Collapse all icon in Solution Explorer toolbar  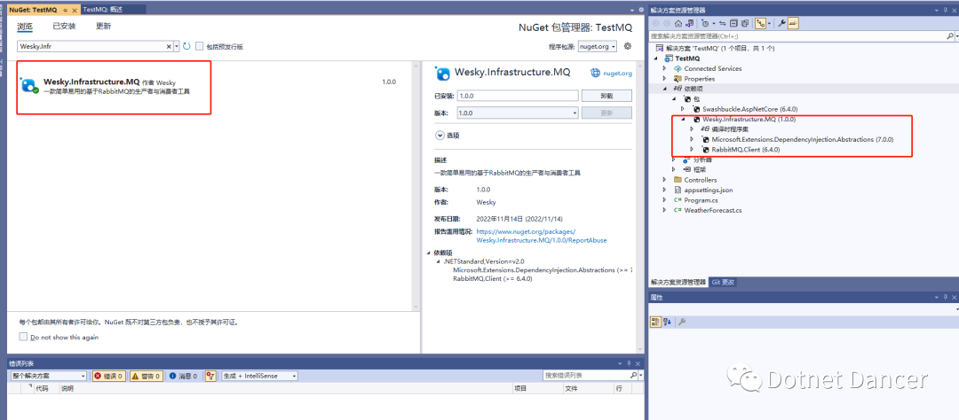click(734, 23)
